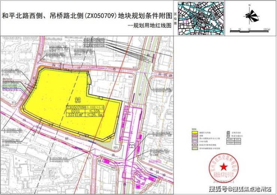Viewport: 277px width, 195px height.
Task: Click the '≤26.4m' height limit cell
Action: click(x=94, y=115)
